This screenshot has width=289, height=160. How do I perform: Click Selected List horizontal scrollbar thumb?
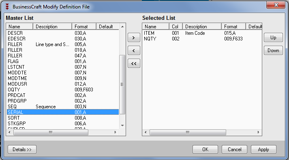(188, 132)
